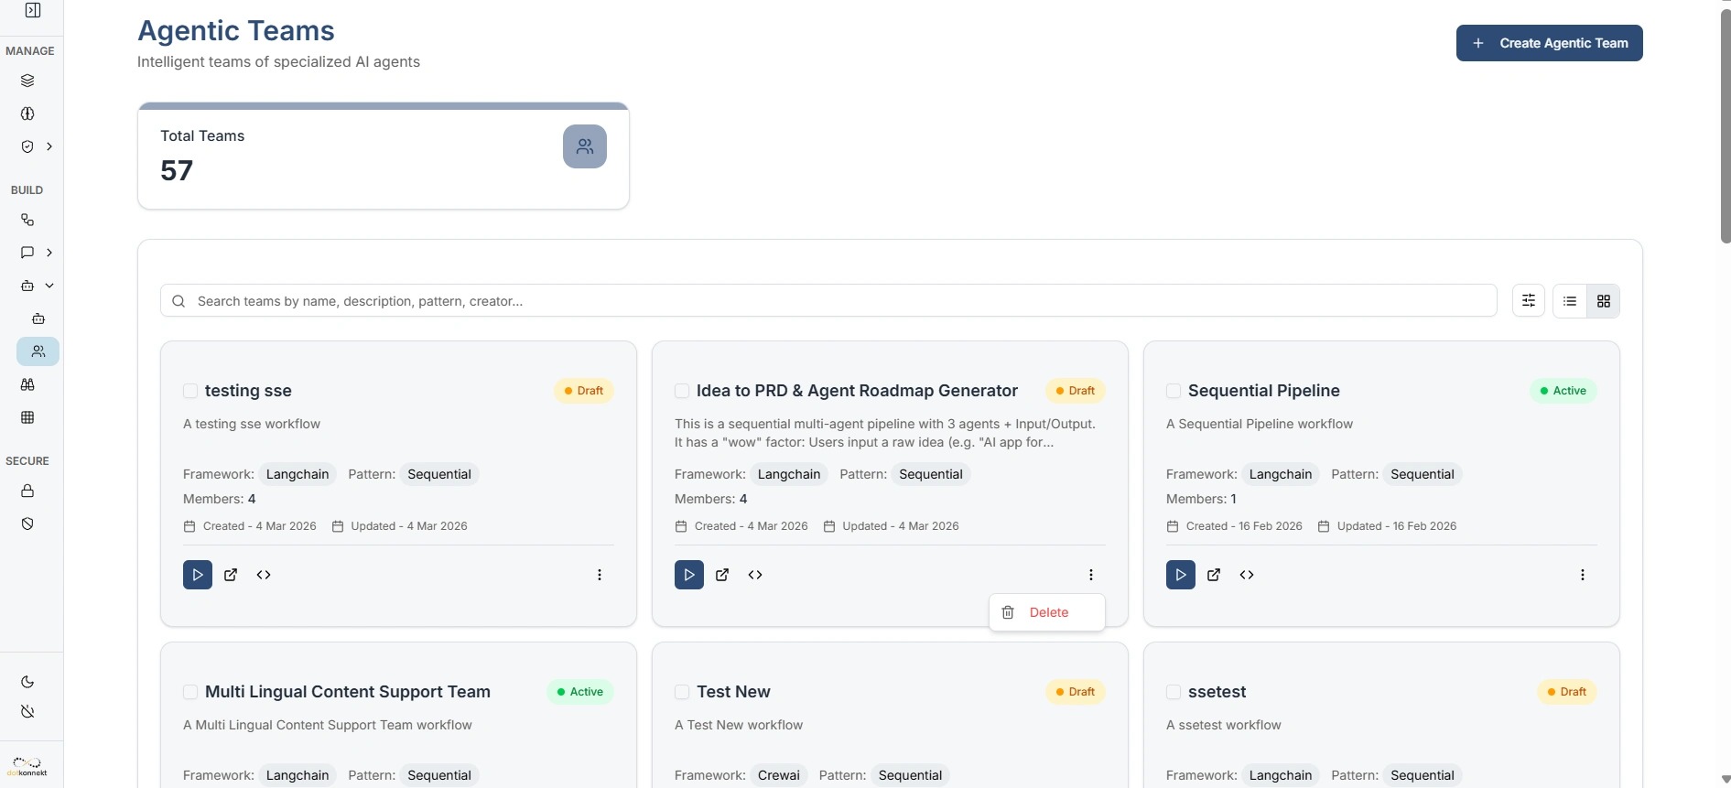Toggle dark mode with the moon icon

[x=27, y=682]
